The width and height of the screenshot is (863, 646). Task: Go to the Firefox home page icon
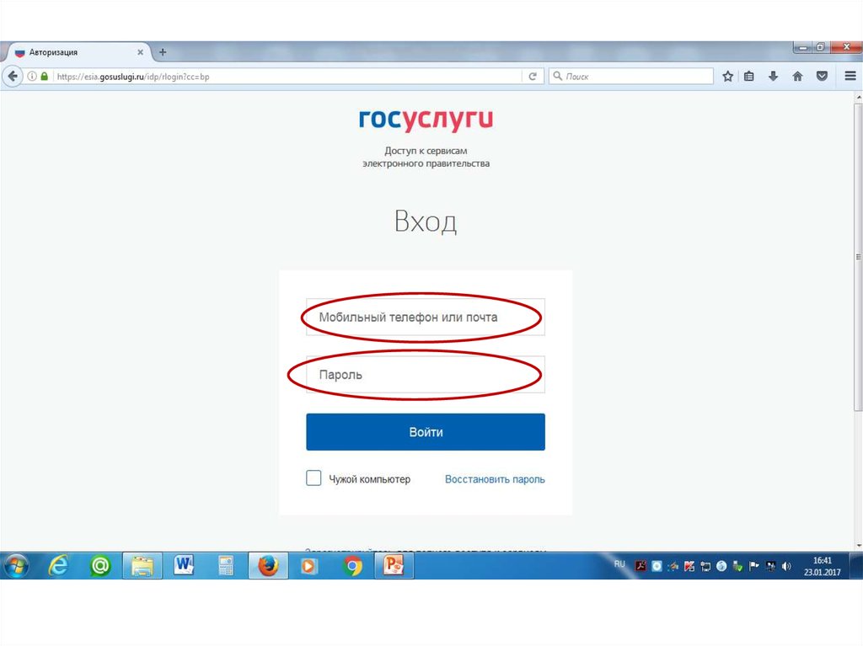(x=797, y=76)
